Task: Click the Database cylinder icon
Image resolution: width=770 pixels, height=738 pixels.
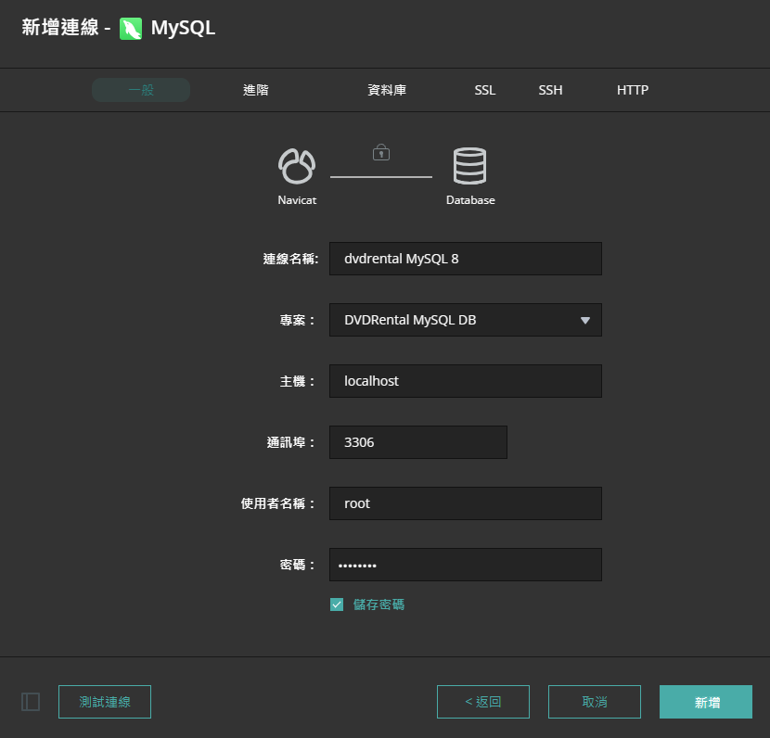Action: (x=469, y=166)
